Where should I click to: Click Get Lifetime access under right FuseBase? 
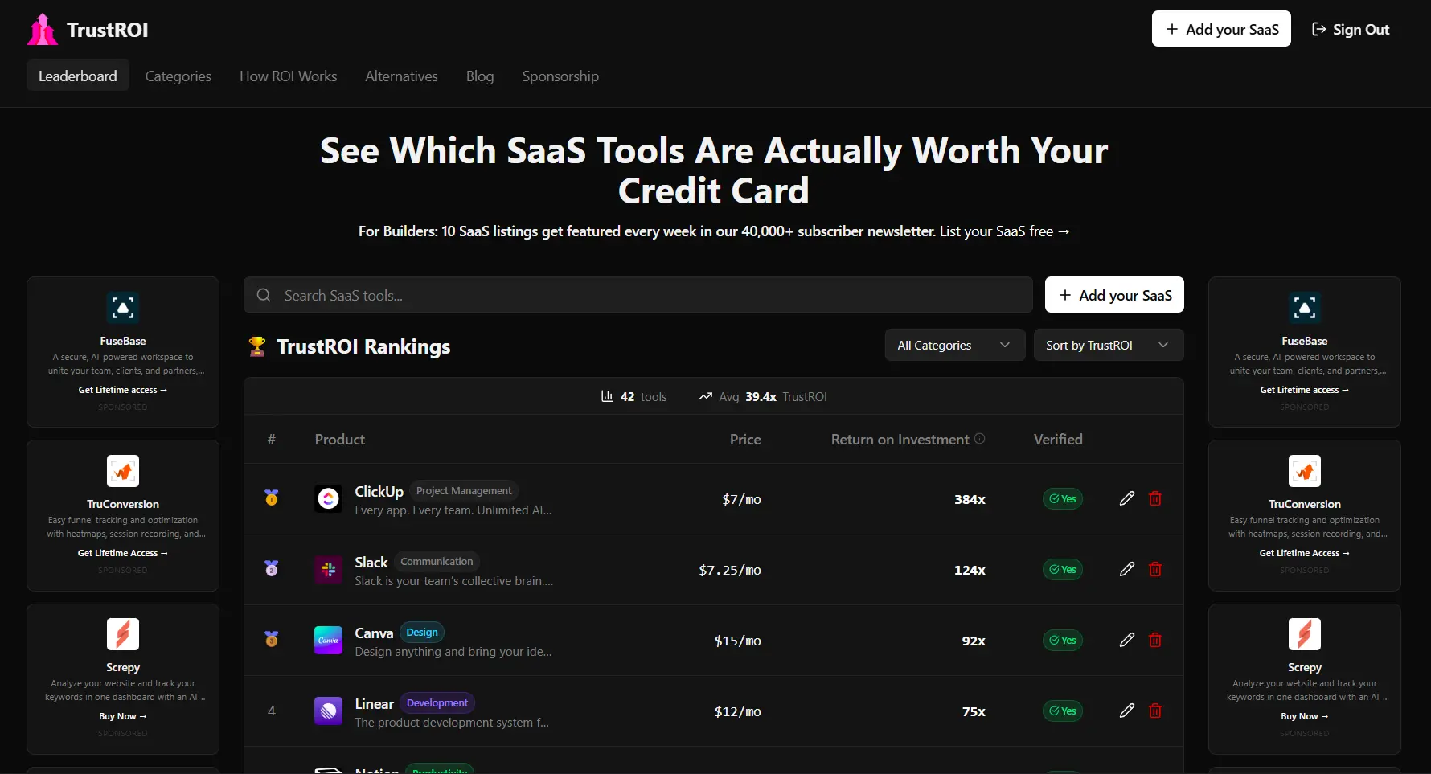pos(1305,390)
